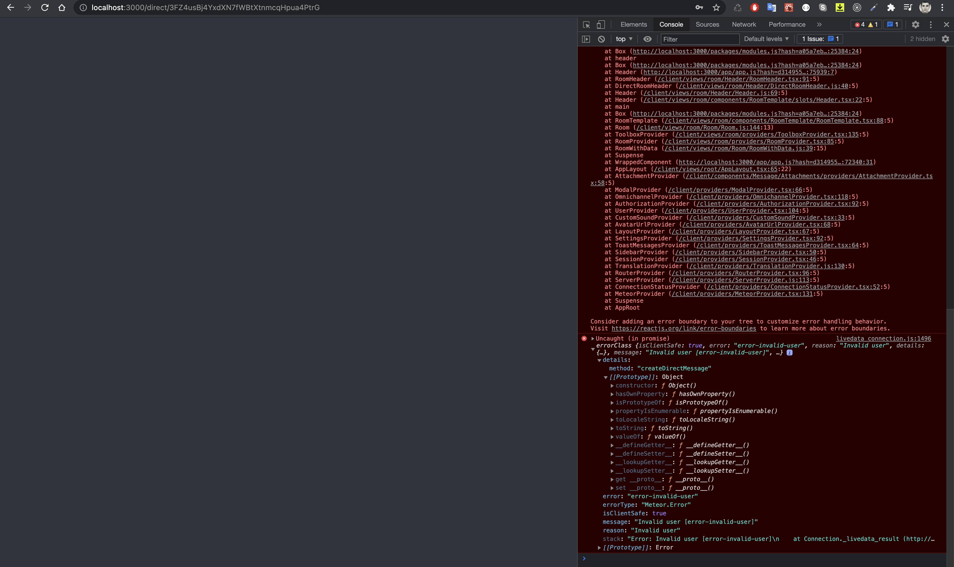Open the top context dropdown
The width and height of the screenshot is (954, 567).
624,39
